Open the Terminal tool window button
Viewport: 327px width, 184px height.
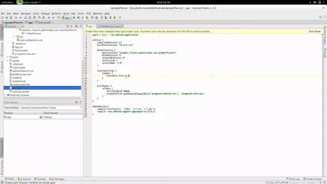click(x=40, y=179)
